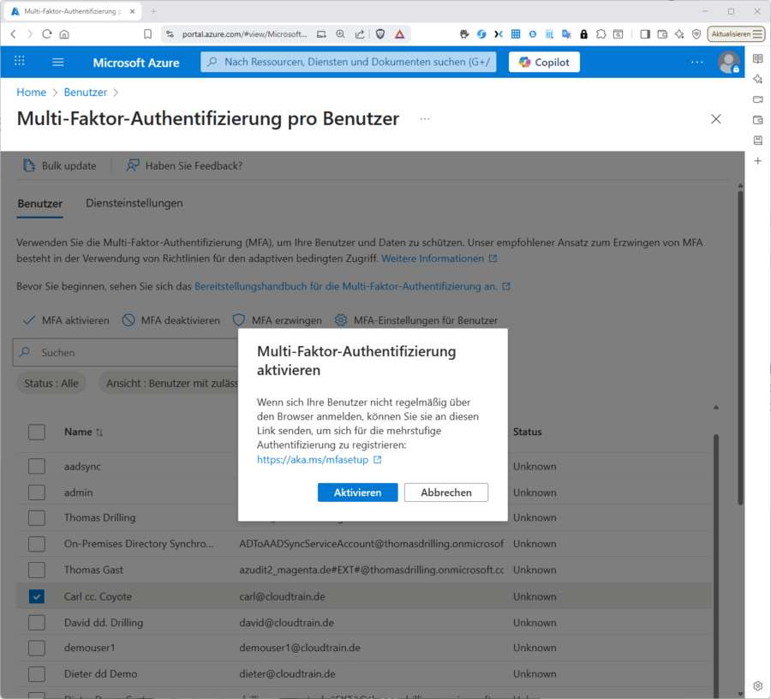This screenshot has width=771, height=699.
Task: Open the Brave wallet icon in toolbar
Action: (x=662, y=34)
